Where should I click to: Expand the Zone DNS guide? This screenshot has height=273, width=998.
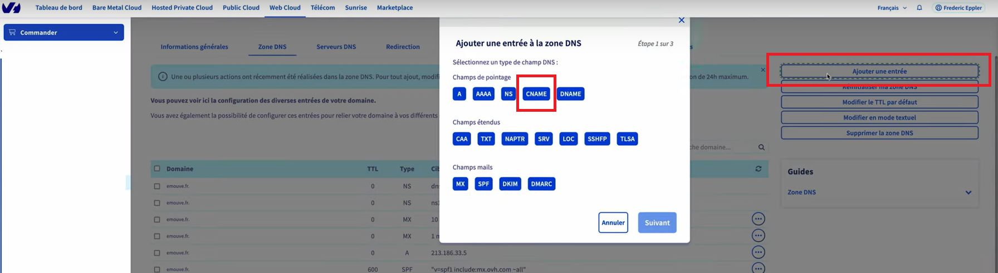tap(968, 192)
